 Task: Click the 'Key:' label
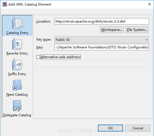40,47
